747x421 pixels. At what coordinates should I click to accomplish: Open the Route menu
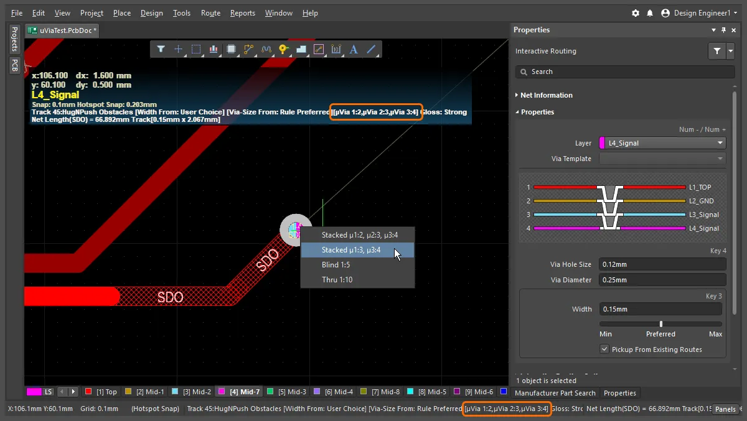click(x=210, y=13)
